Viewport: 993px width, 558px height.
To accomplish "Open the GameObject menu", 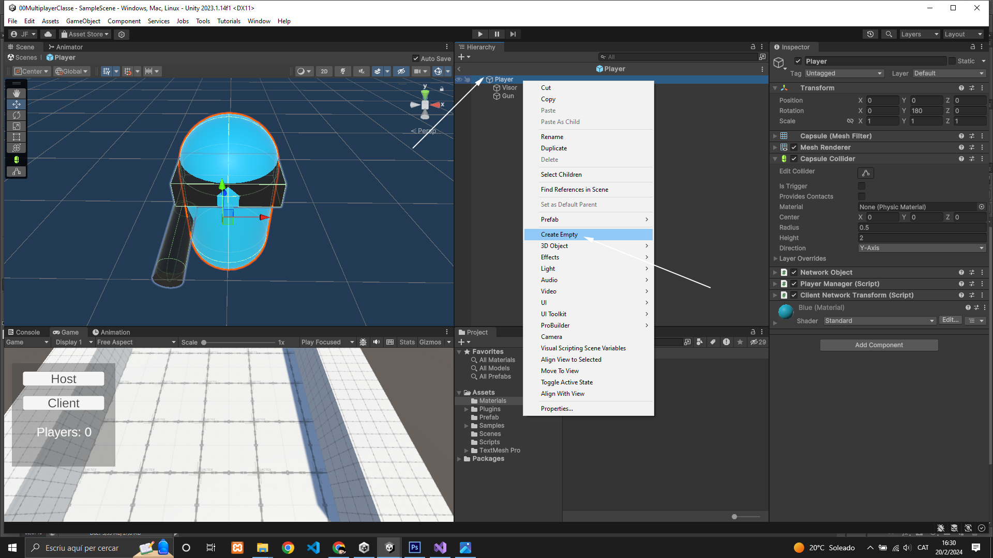I will coord(83,21).
